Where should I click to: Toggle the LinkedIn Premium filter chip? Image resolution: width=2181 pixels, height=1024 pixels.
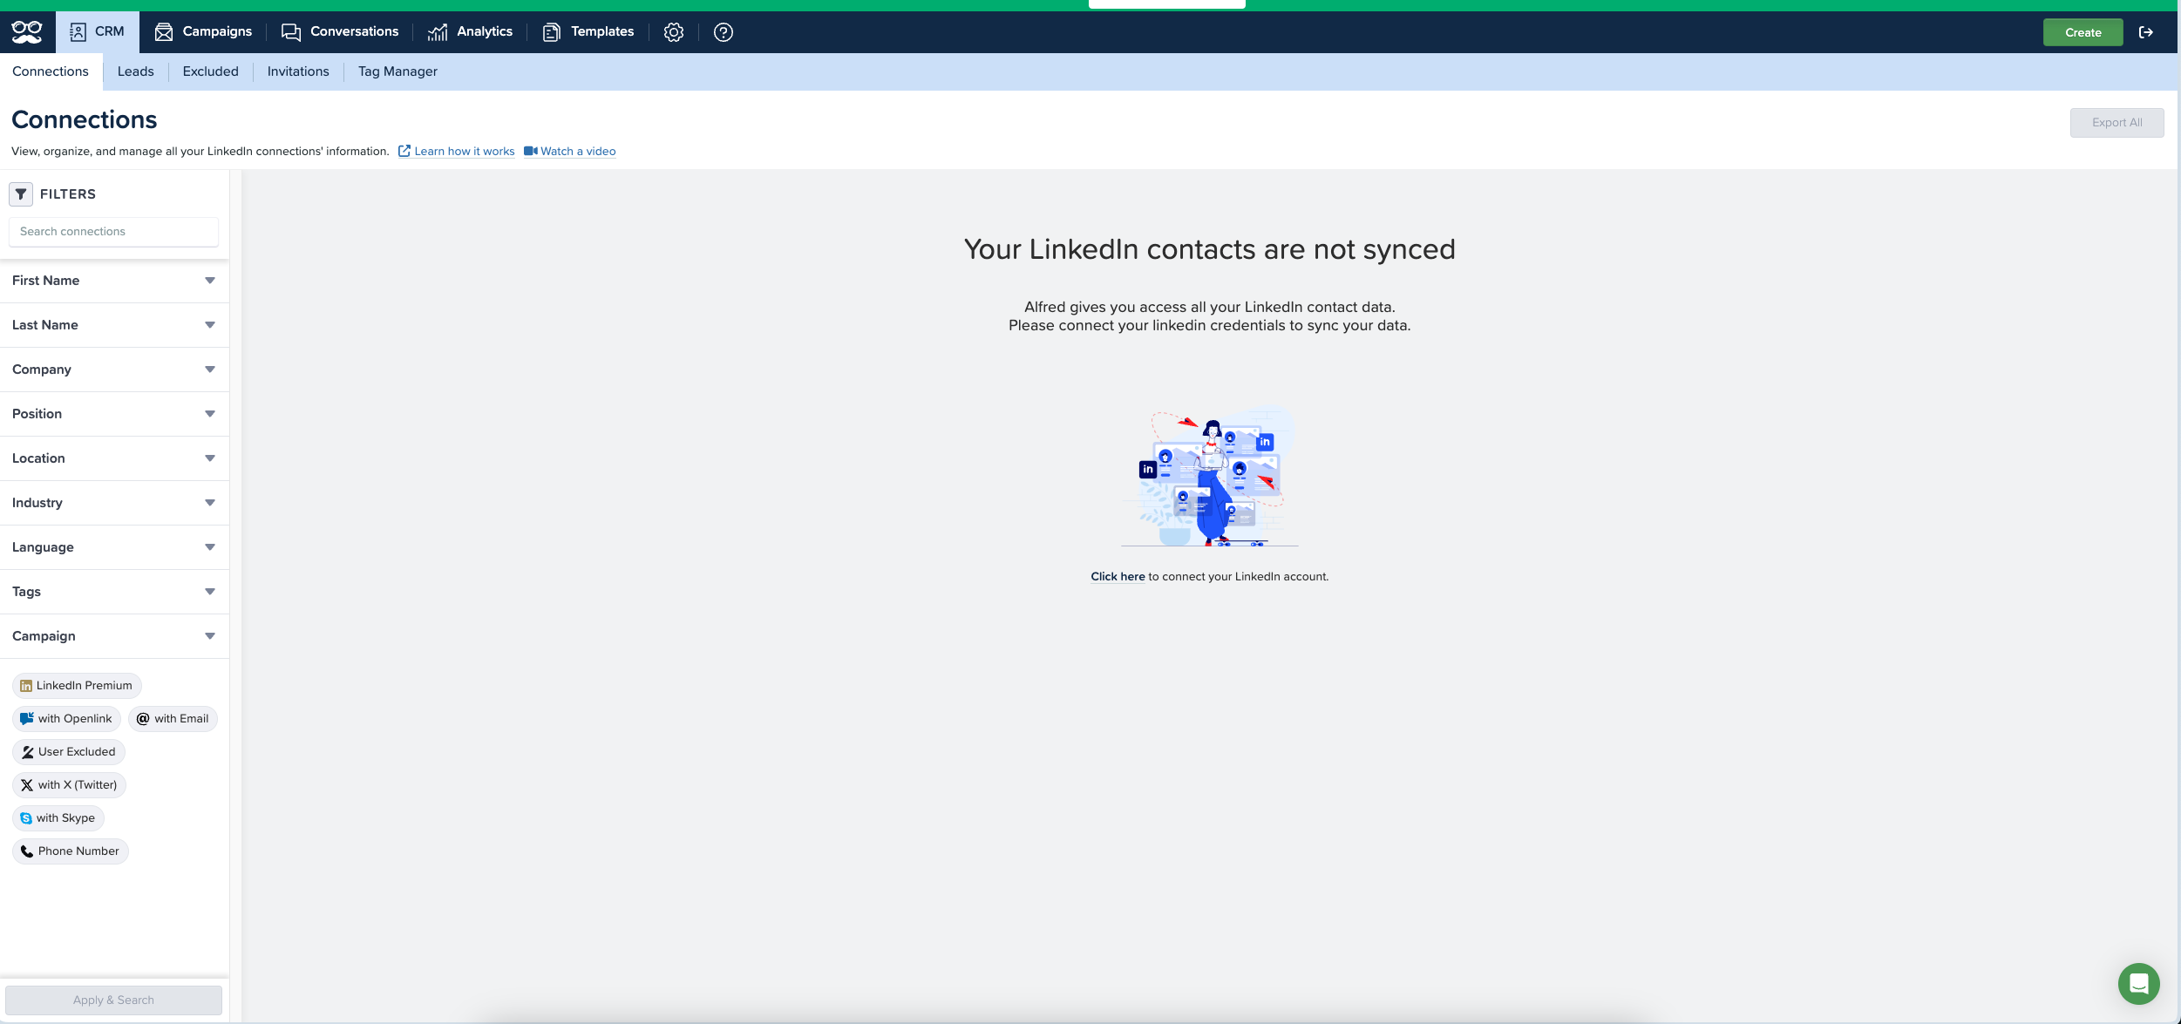pyautogui.click(x=77, y=686)
